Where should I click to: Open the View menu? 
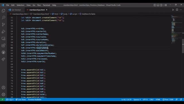pos(28,5)
